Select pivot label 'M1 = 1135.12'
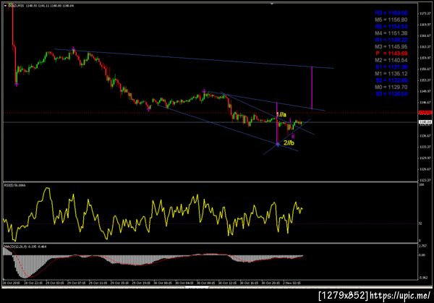This screenshot has height=303, width=434. click(391, 74)
